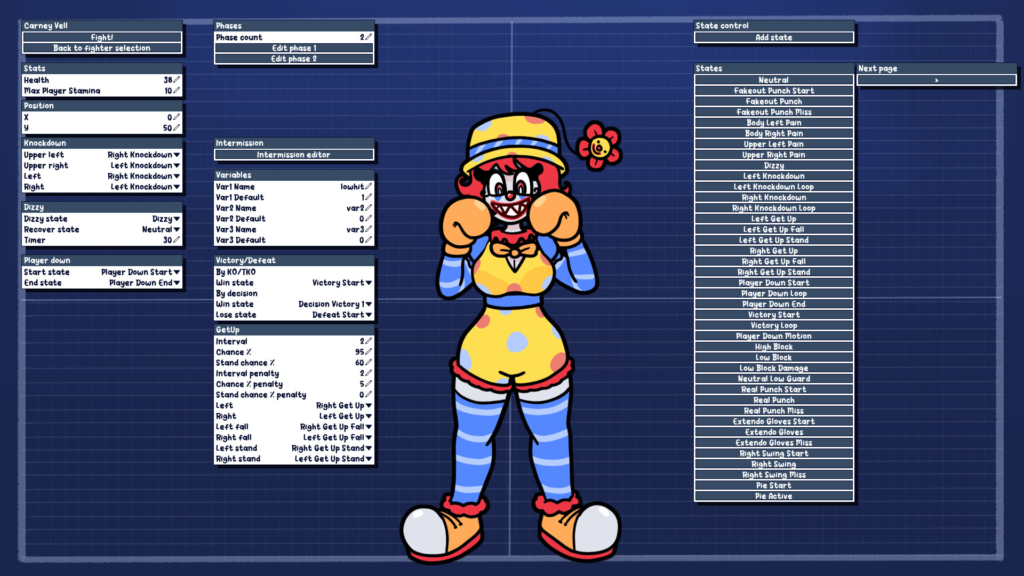Click pencil icon for Var1 Name
This screenshot has width=1024, height=576.
(x=369, y=187)
